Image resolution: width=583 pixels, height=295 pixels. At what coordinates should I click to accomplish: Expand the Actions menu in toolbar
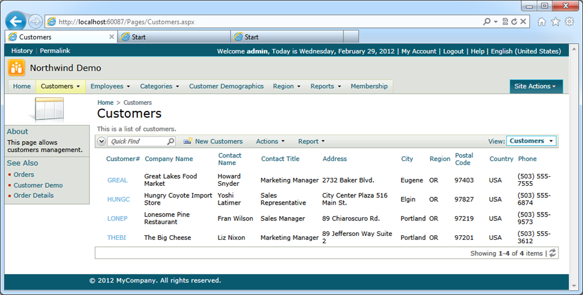click(270, 142)
